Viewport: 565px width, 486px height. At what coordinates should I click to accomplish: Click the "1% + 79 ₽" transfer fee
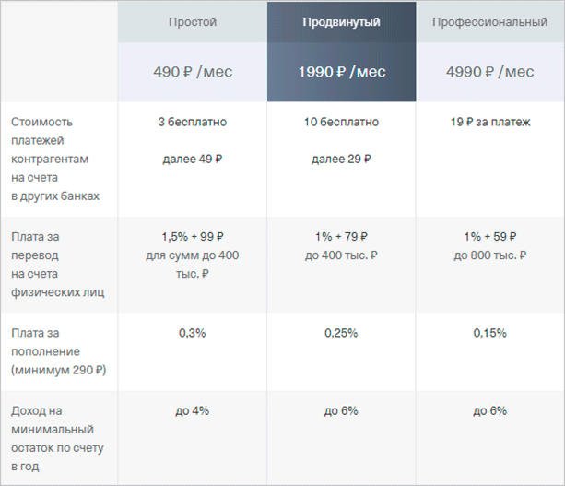tap(341, 237)
